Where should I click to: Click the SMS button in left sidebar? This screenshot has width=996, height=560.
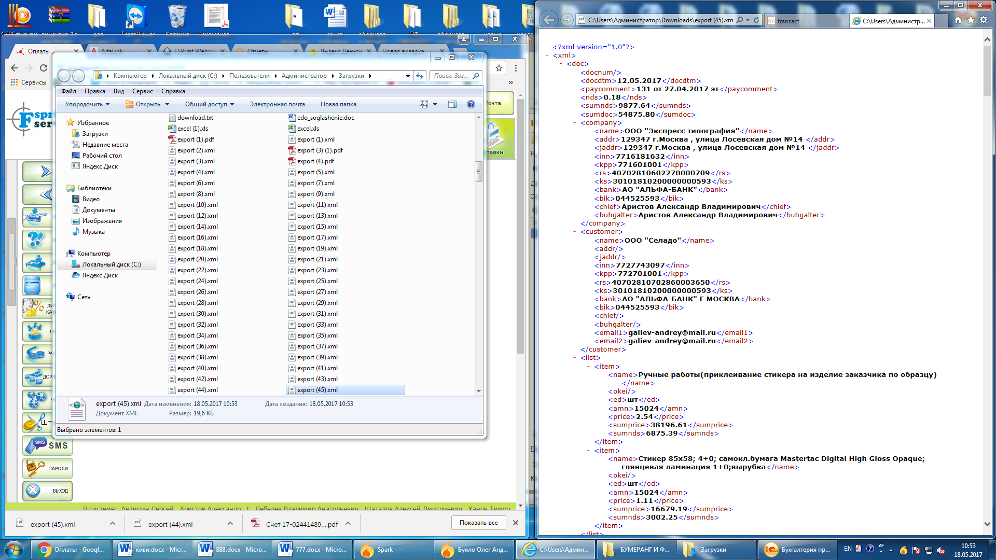(47, 445)
